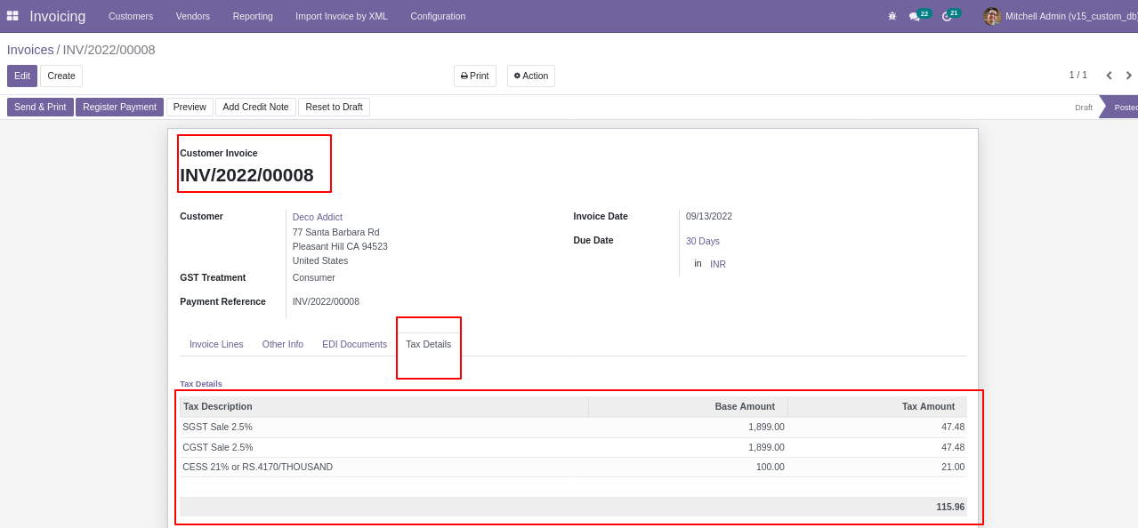Go to previous record arrow
Screen dimensions: 1138x528
(x=1109, y=76)
